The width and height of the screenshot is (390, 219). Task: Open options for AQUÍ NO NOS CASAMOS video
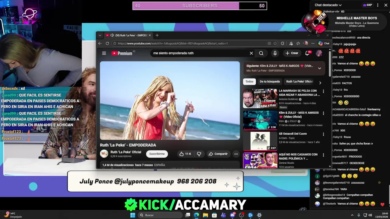click(323, 155)
